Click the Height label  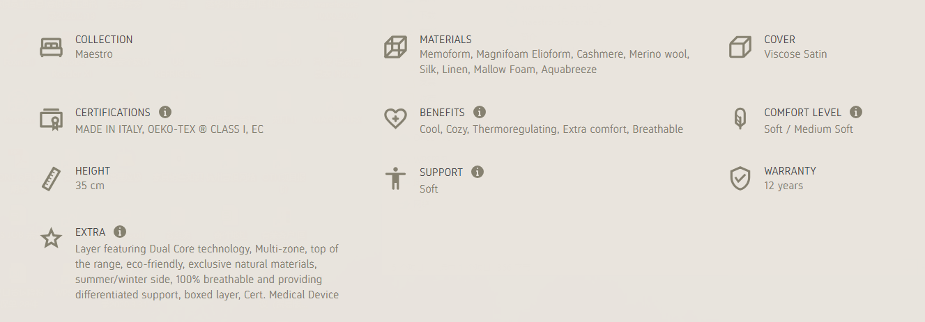(x=93, y=171)
